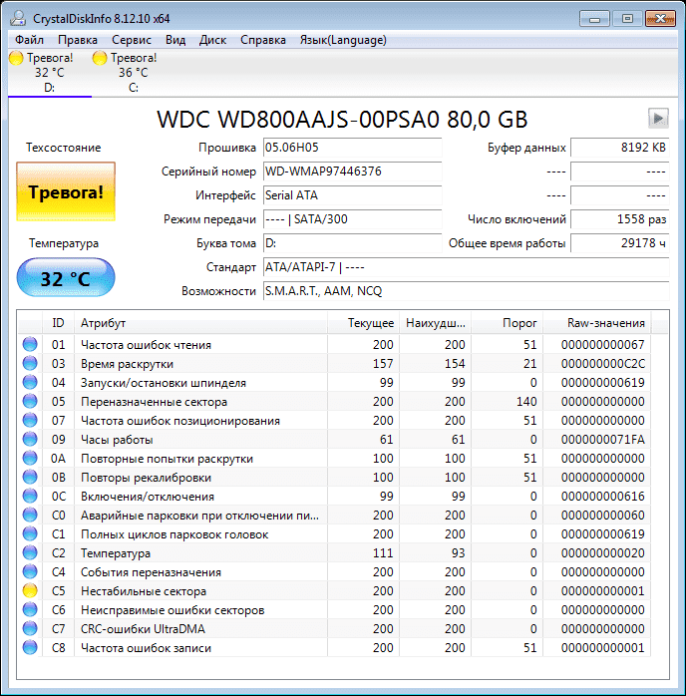
Task: Click blue status dot for Температура attribute row
Action: [30, 552]
